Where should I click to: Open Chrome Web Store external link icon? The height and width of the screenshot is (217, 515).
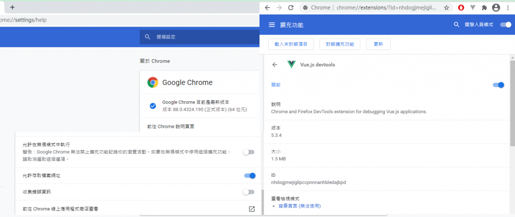click(x=251, y=209)
